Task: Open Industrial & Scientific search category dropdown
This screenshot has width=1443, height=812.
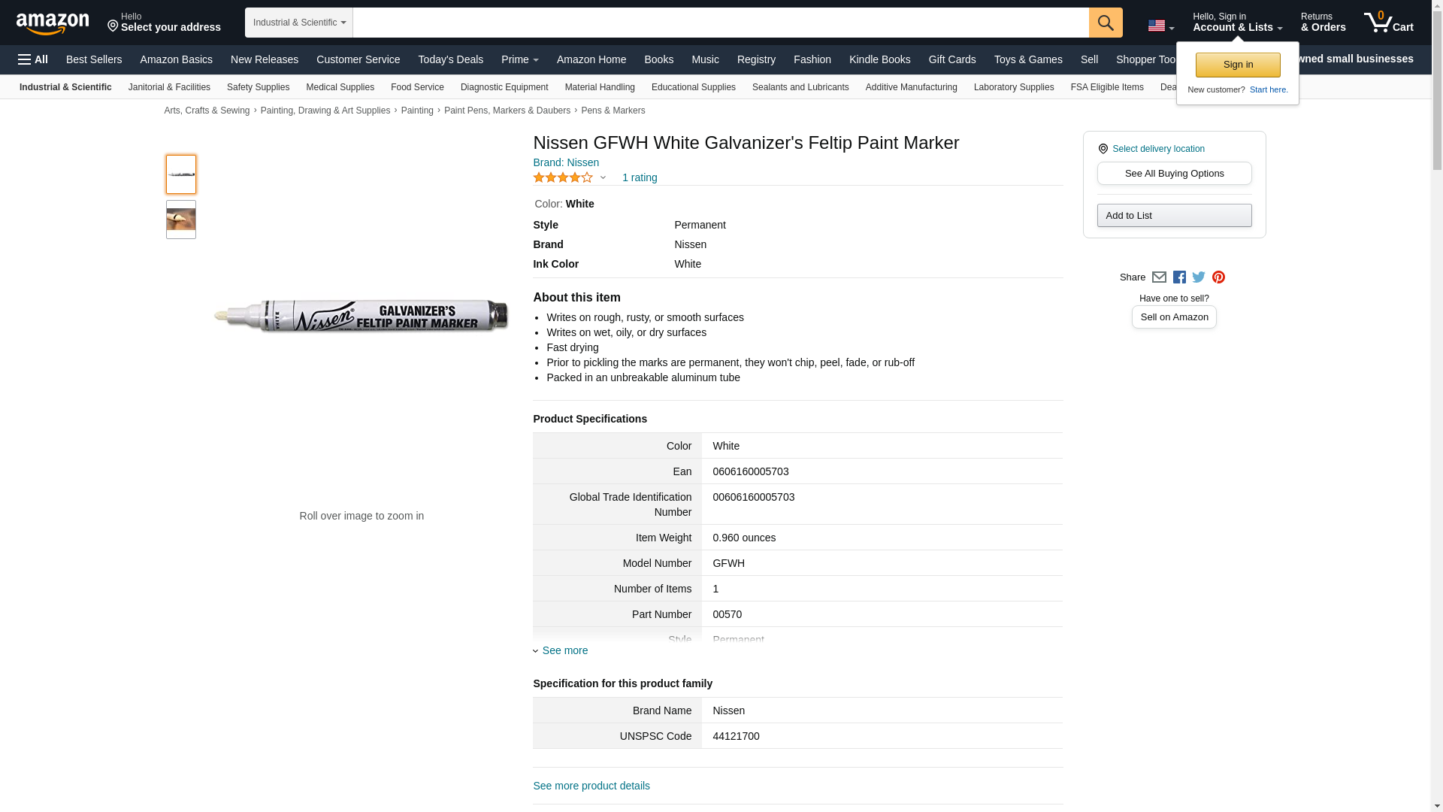Action: (x=298, y=23)
